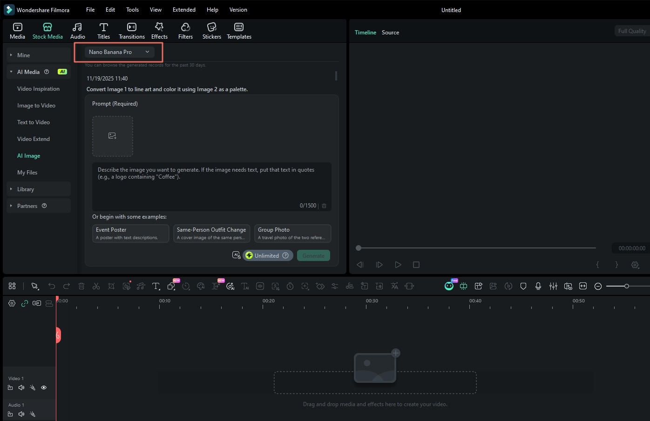Open the Audio library tab
This screenshot has height=421, width=650.
(77, 31)
